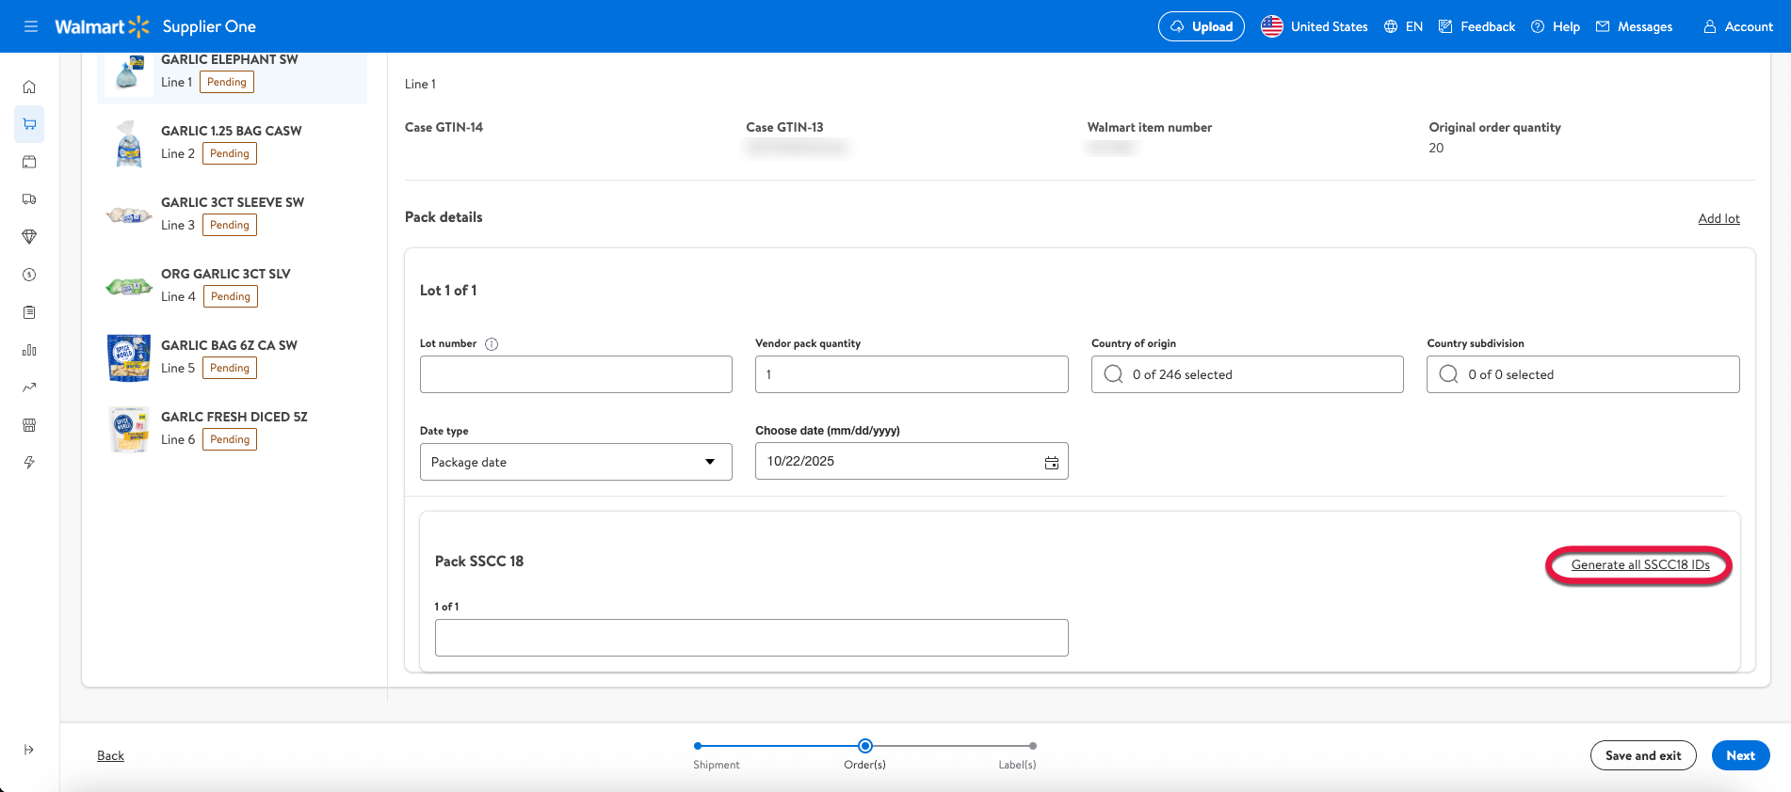The image size is (1791, 792).
Task: Open the truck icon in sidebar
Action: click(29, 199)
